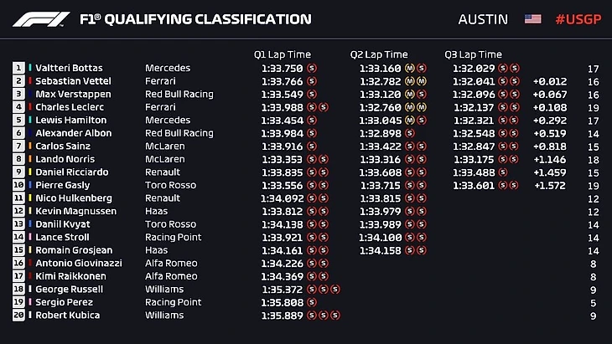Click the AUSTIN location label
Screen dimensions: 612x344
coord(483,19)
